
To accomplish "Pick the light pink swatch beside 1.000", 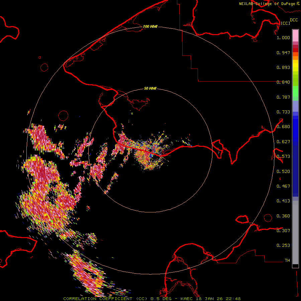I will pos(295,36).
